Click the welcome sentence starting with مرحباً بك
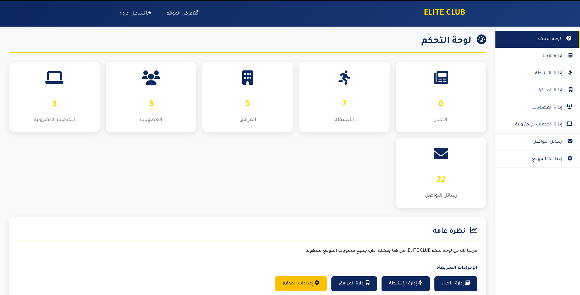Screen dimensions: 580x295 (x=391, y=250)
